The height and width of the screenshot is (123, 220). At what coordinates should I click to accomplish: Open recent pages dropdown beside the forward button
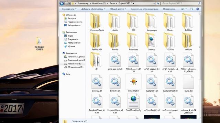70,3
